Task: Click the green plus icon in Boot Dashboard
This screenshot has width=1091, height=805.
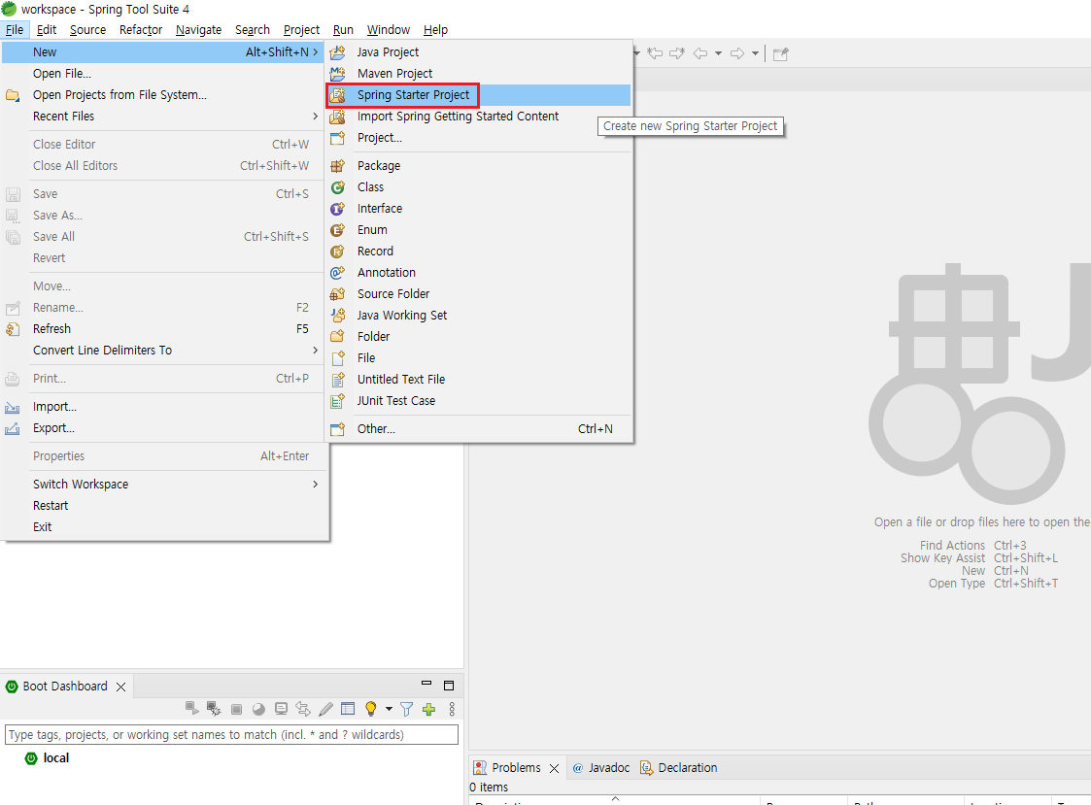Action: (x=428, y=710)
